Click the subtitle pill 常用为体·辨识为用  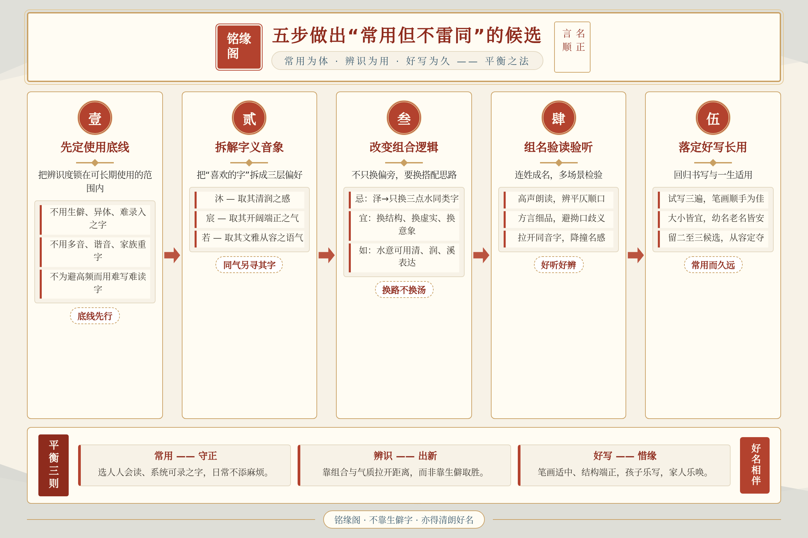[x=407, y=61]
